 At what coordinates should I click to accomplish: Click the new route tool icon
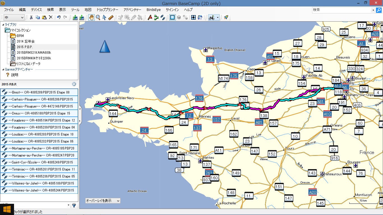pos(156,17)
